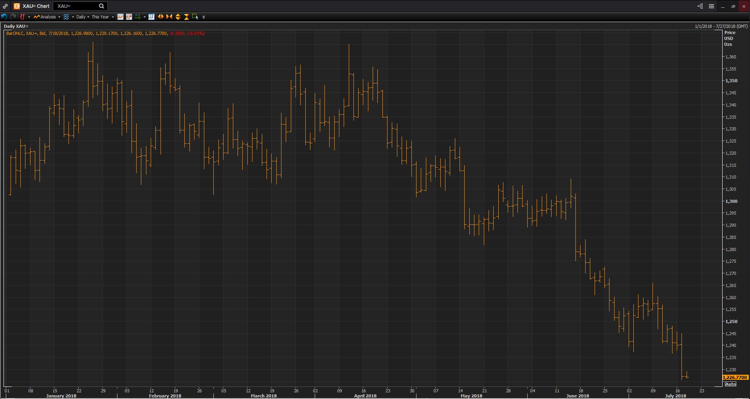Toggle the Auto scale button
Image resolution: width=750 pixels, height=399 pixels.
730,384
